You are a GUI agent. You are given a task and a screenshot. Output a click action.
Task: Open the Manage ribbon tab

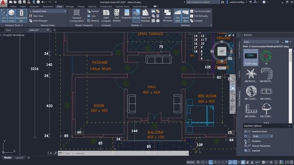point(70,6)
